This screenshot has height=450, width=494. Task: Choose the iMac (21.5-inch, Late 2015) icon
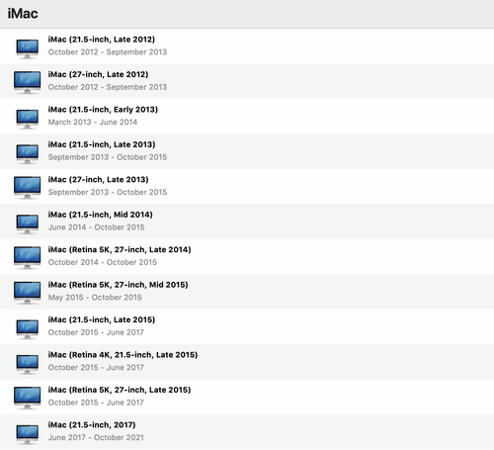(28, 329)
